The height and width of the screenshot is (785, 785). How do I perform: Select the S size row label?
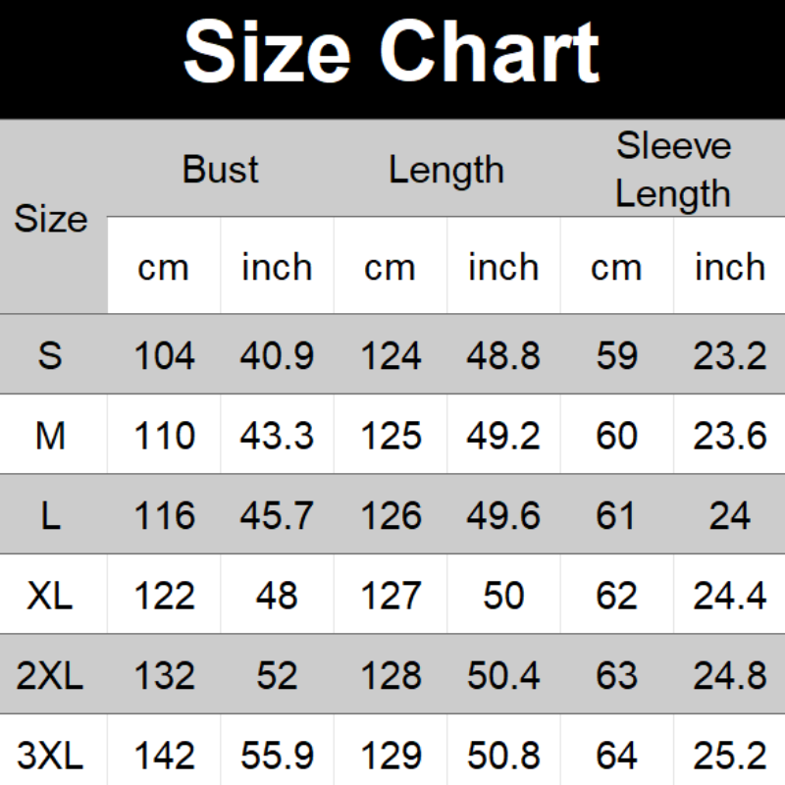(51, 355)
